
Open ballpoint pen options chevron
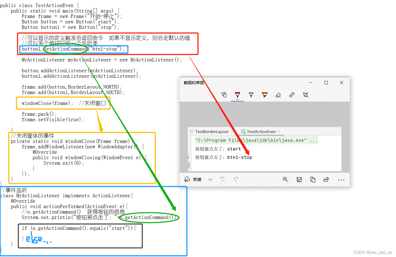[x=238, y=100]
